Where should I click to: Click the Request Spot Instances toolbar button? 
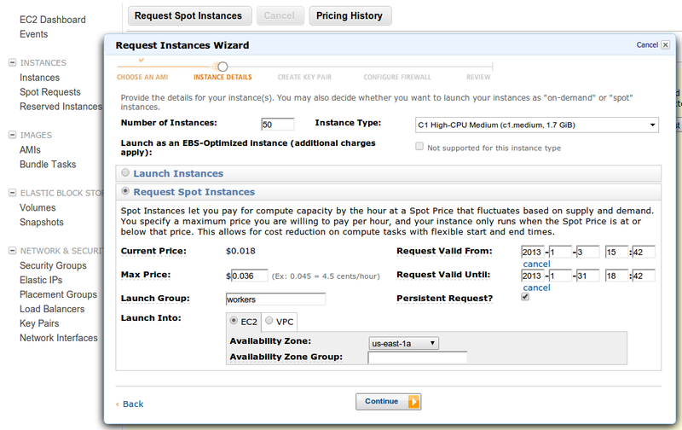pyautogui.click(x=188, y=15)
